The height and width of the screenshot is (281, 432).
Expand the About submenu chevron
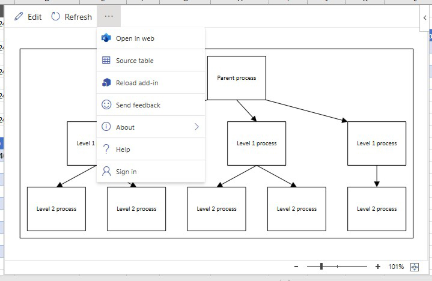click(x=196, y=127)
